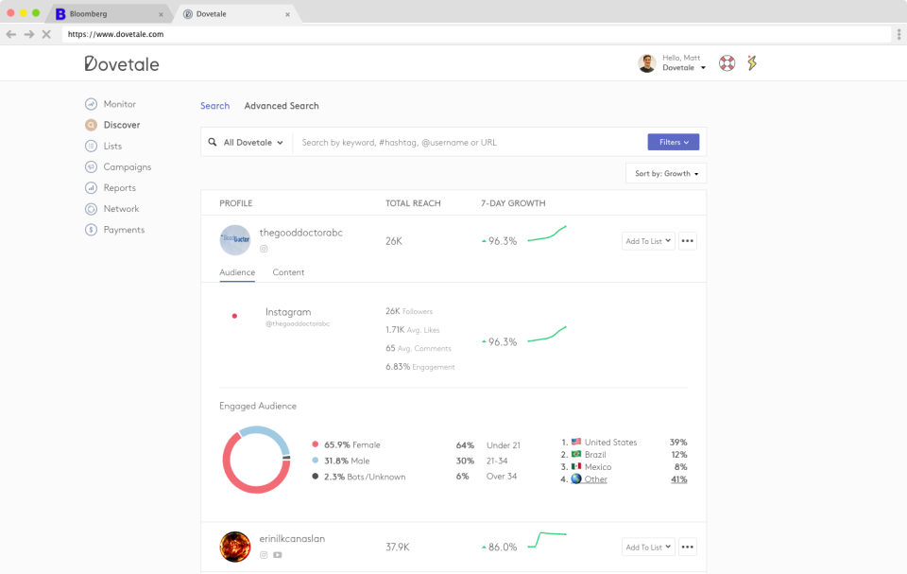Image resolution: width=907 pixels, height=574 pixels.
Task: Switch to Advanced Search tab
Action: pyautogui.click(x=282, y=106)
